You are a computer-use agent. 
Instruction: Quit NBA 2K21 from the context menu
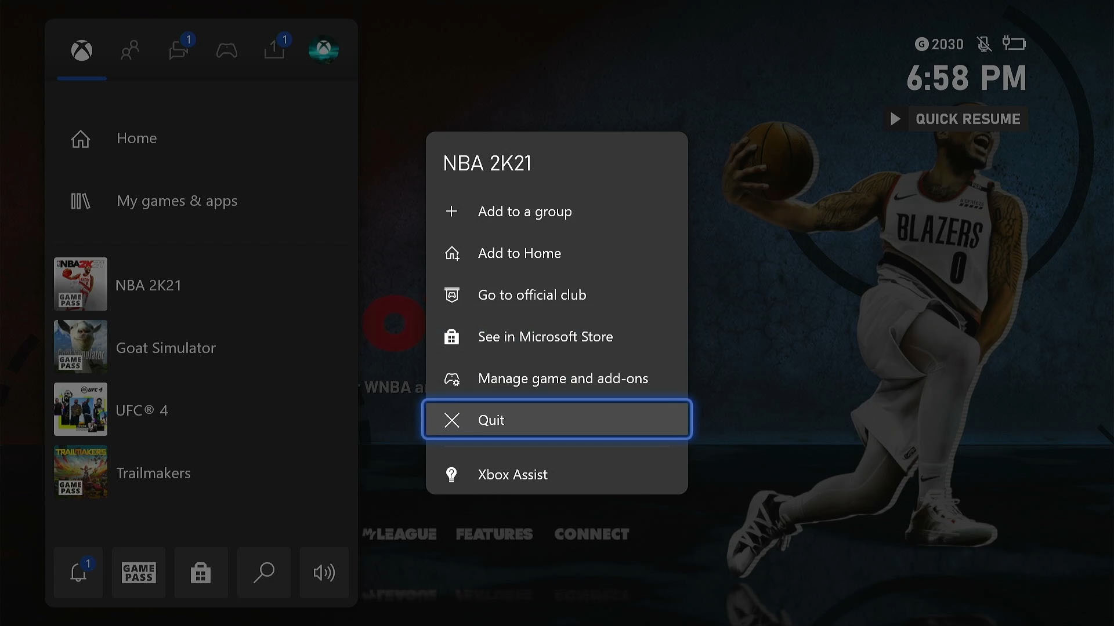coord(556,420)
